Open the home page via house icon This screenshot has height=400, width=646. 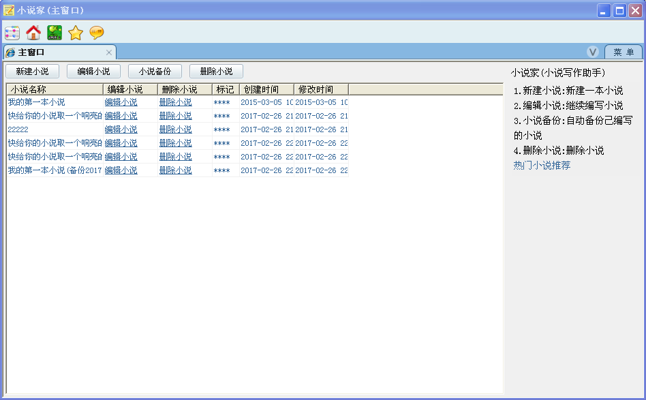pos(33,32)
